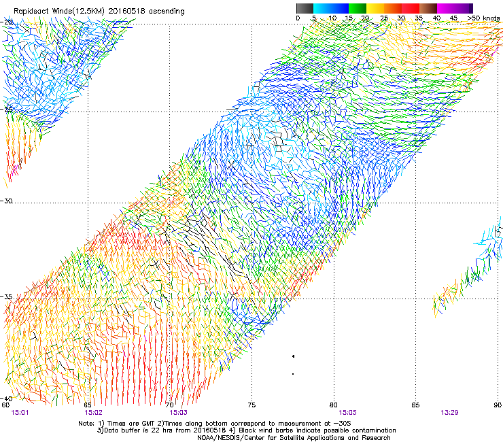The height and width of the screenshot is (442, 503).
Task: Click the pass time label '15:05'
Action: point(347,413)
